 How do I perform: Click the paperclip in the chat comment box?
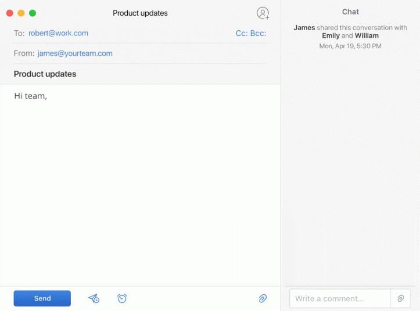pos(400,298)
